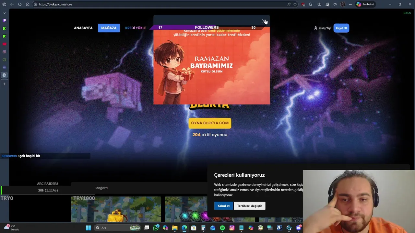Accept cookies with Kabul et
415x233 pixels.
tap(223, 206)
